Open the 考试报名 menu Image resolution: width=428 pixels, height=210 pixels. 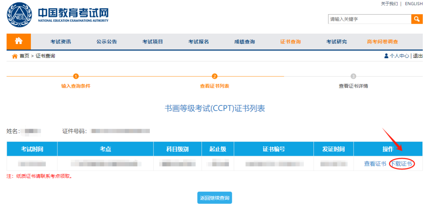(199, 42)
